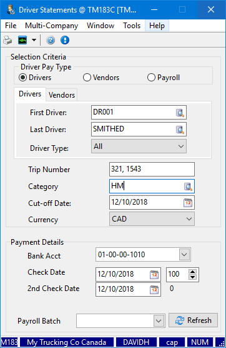226x348 pixels.
Task: Expand the Bank Acct dropdown
Action: (184, 255)
